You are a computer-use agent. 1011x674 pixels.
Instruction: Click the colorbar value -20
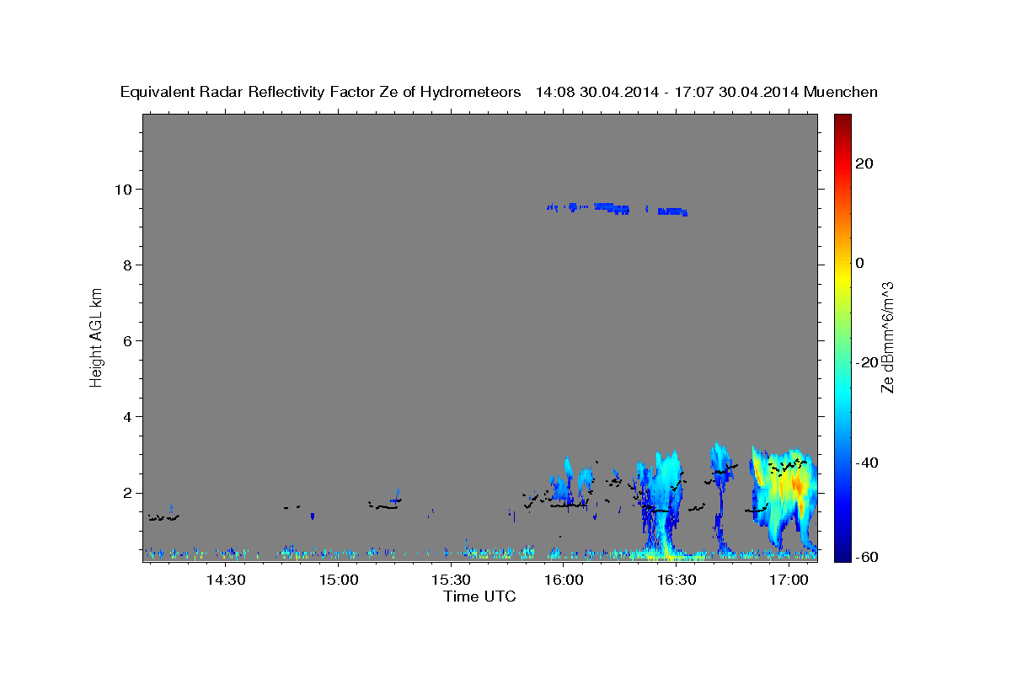[866, 362]
